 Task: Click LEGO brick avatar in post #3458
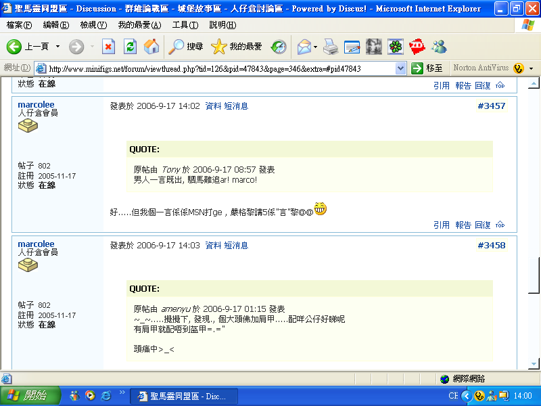coord(28,265)
